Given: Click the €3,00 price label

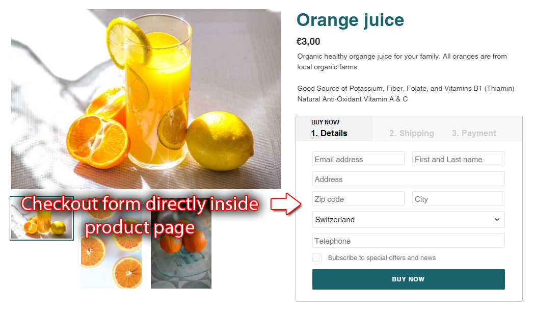Looking at the screenshot, I should click(x=308, y=42).
